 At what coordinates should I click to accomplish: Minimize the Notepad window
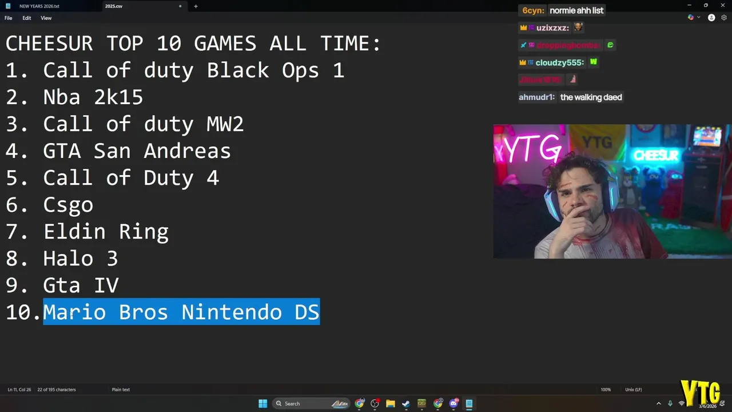pos(689,6)
